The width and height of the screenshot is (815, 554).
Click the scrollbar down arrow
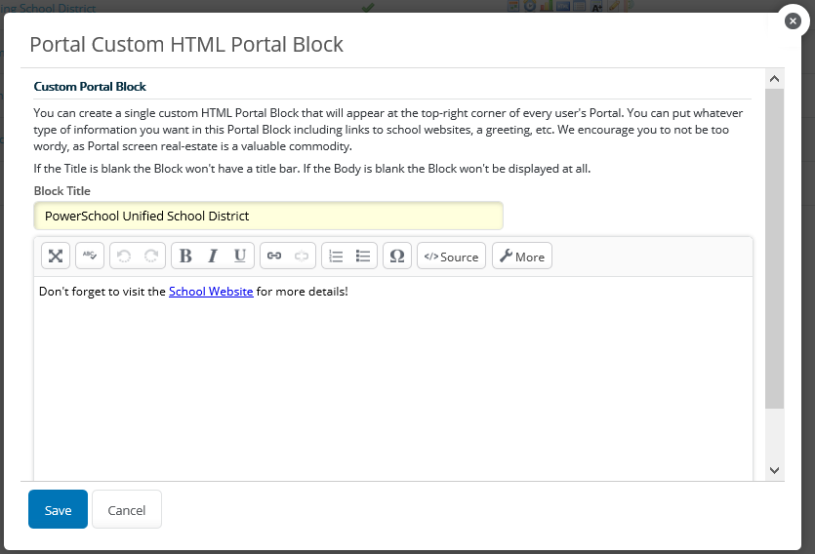pyautogui.click(x=774, y=470)
